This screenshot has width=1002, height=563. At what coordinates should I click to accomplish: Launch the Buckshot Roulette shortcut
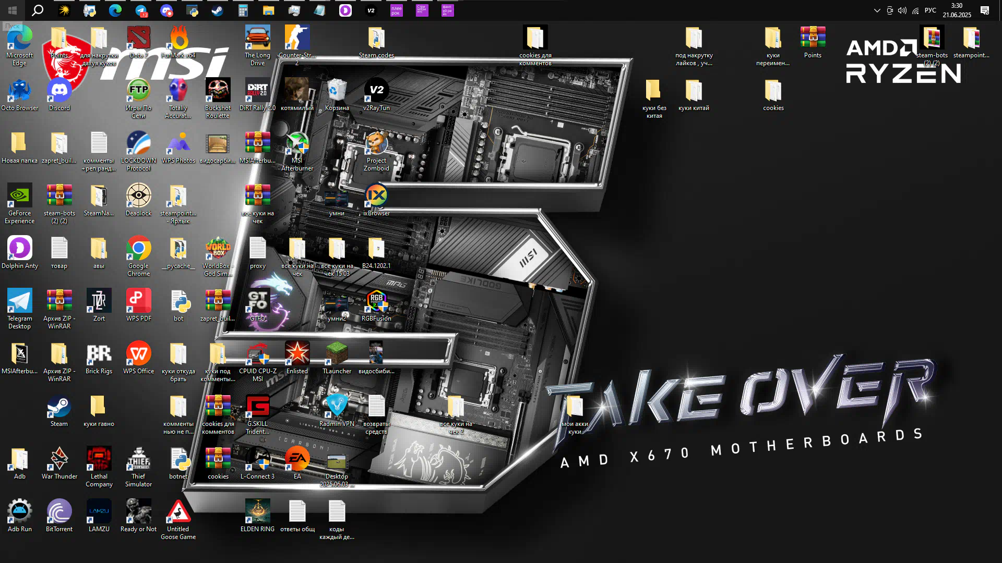tap(218, 98)
